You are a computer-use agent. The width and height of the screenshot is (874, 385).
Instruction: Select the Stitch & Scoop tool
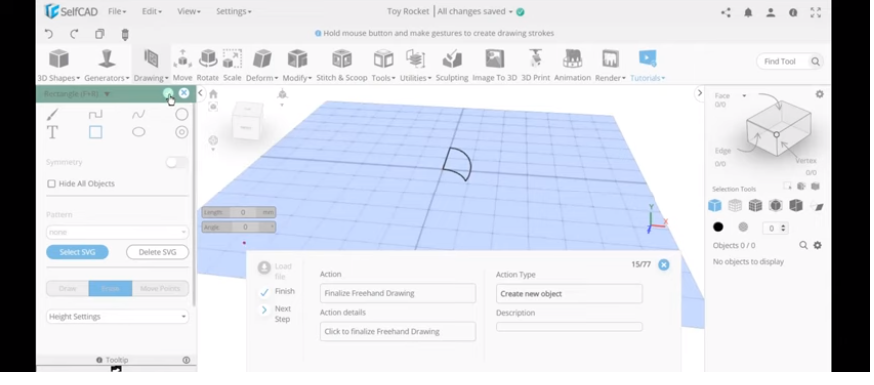pyautogui.click(x=341, y=65)
